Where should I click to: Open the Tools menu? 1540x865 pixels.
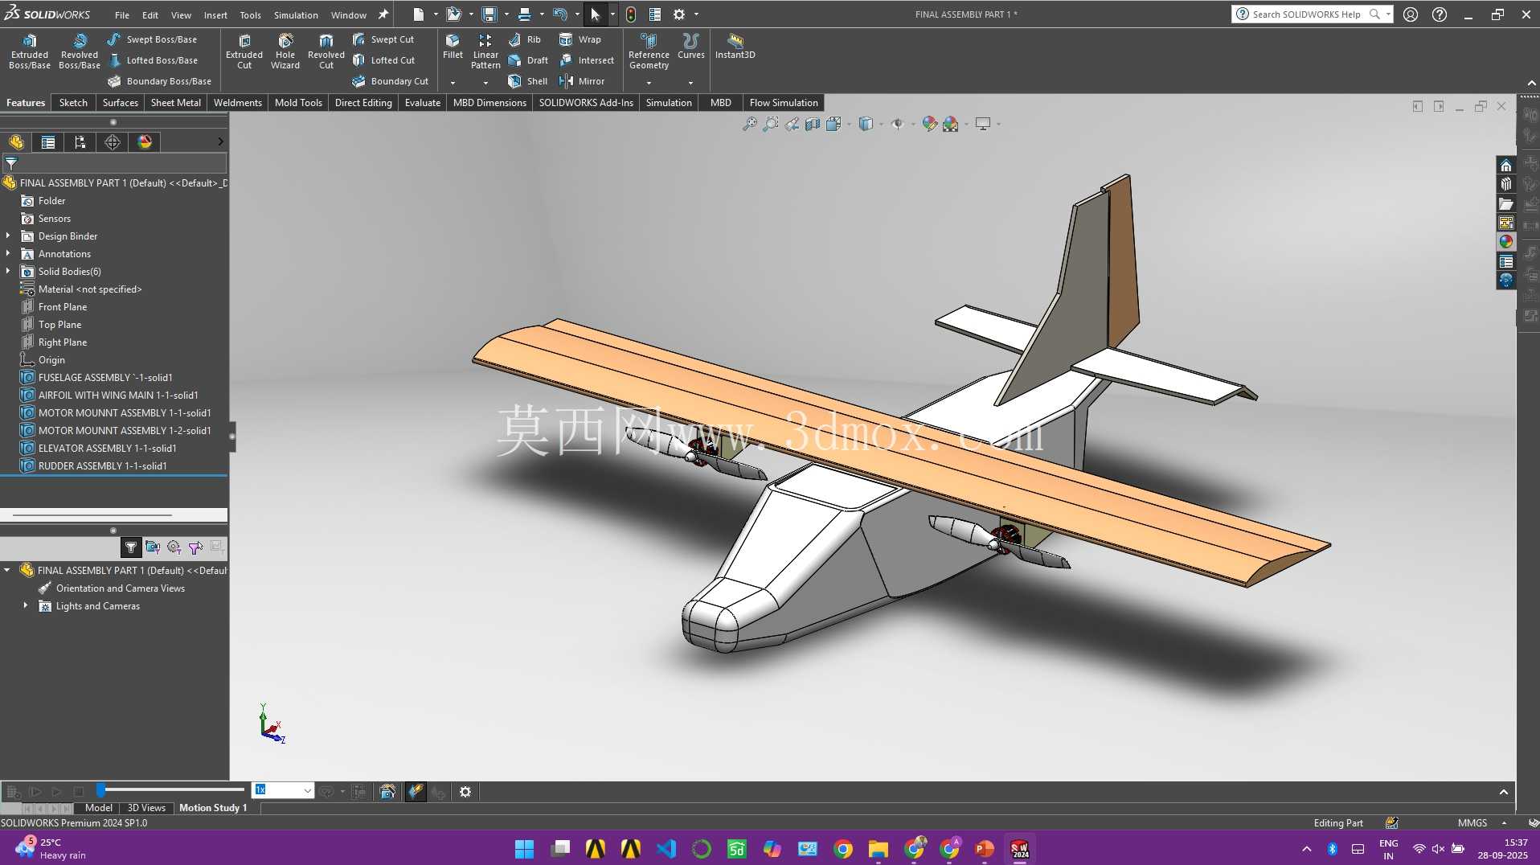pos(250,15)
